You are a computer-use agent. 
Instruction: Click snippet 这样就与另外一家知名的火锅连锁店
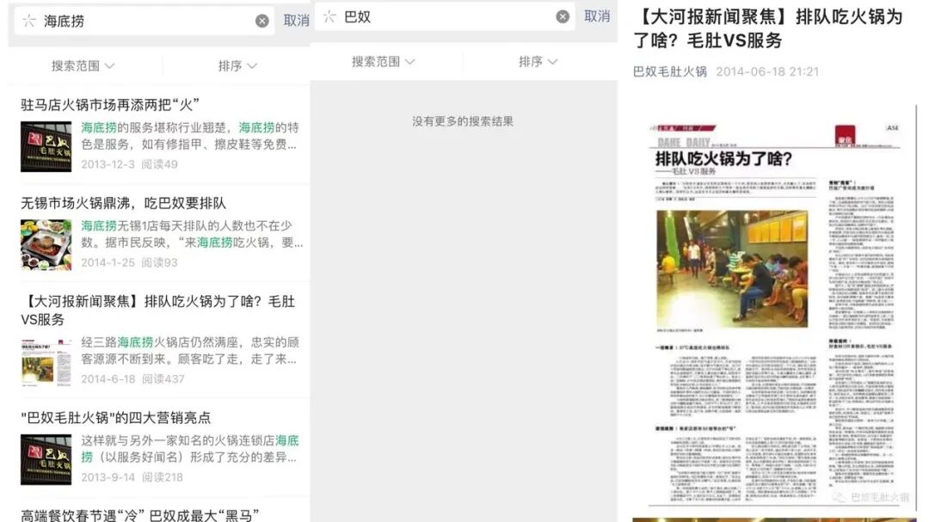(x=189, y=449)
